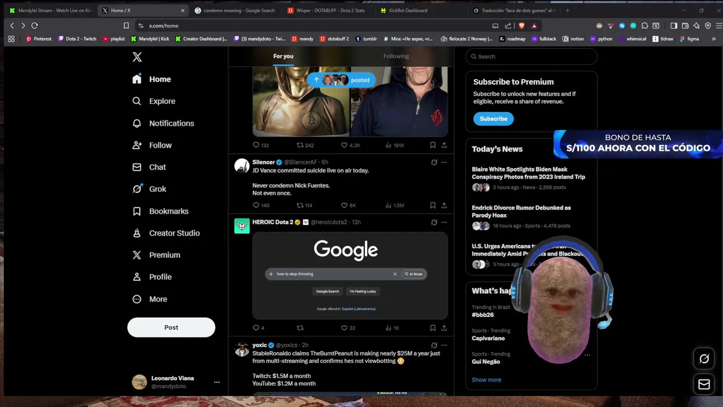Reload the page in browser toolbar
Screen dimensions: 723x407
pos(34,25)
